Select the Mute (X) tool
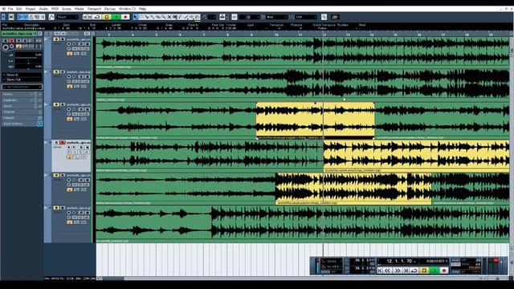Viewport: 514px width, 289px height. pos(169,17)
